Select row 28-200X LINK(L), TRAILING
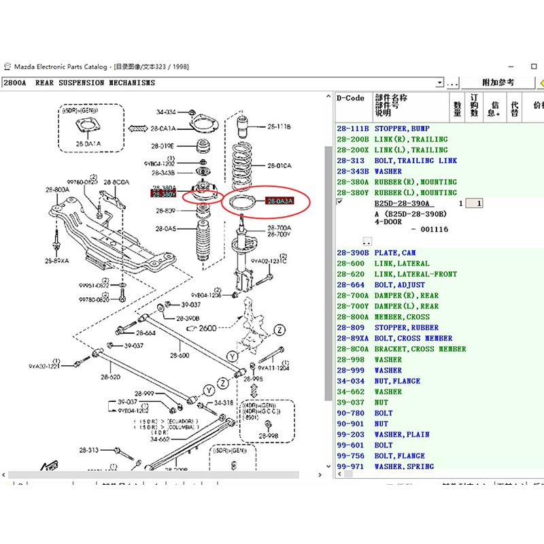The width and height of the screenshot is (544, 544). (x=439, y=150)
